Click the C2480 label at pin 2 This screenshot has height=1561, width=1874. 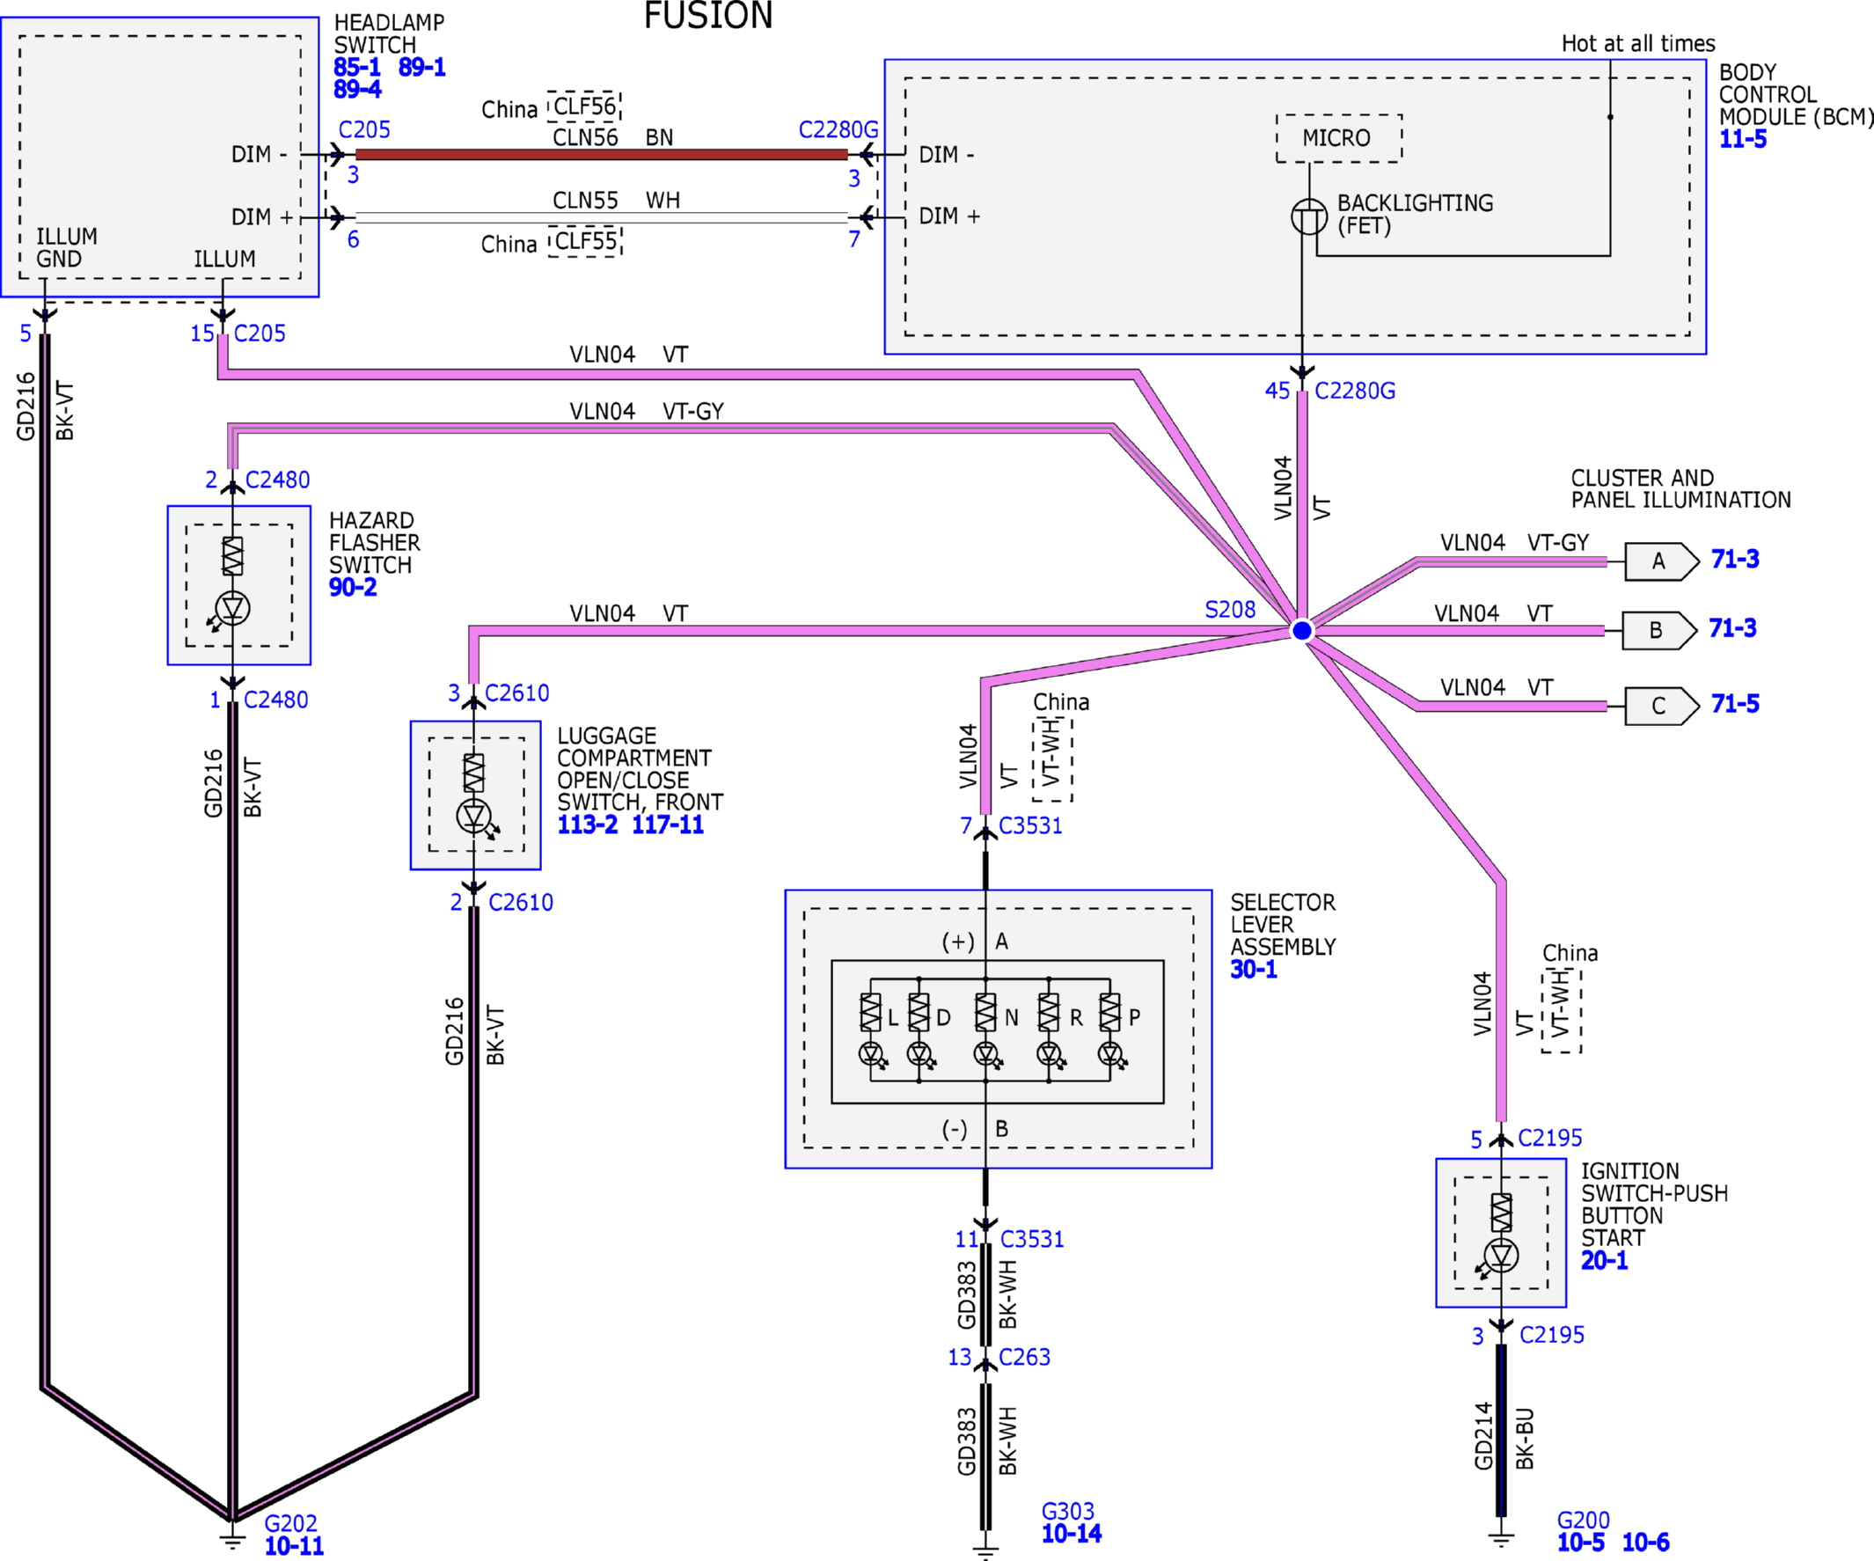[277, 480]
